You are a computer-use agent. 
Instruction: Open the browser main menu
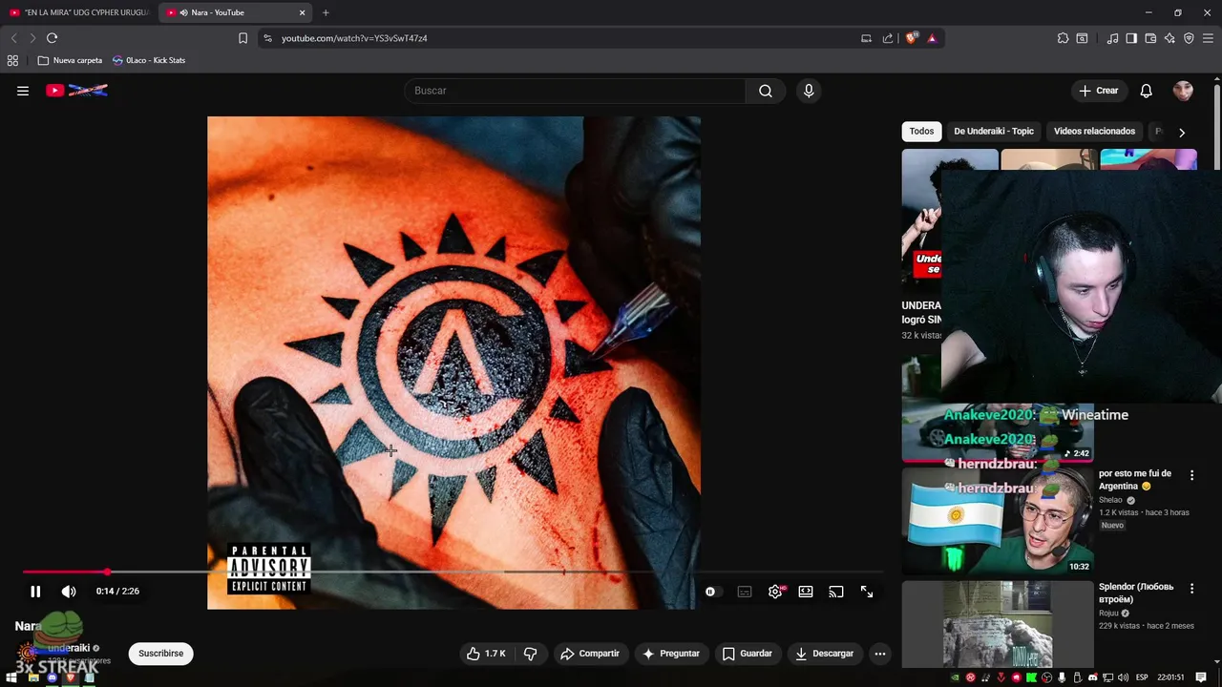[1208, 38]
